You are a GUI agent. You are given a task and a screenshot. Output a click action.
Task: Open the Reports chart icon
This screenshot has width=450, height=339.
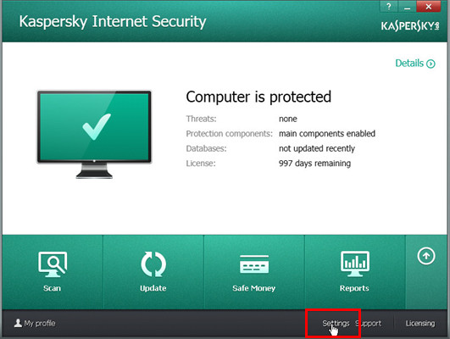(355, 264)
